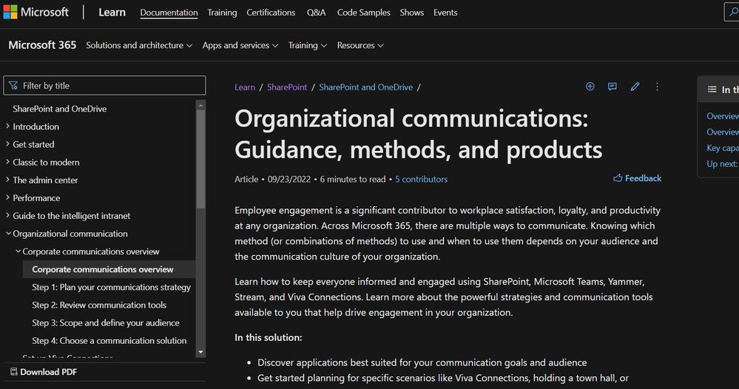Click the sidebar scrollbar down arrow
739x389 pixels.
[200, 352]
